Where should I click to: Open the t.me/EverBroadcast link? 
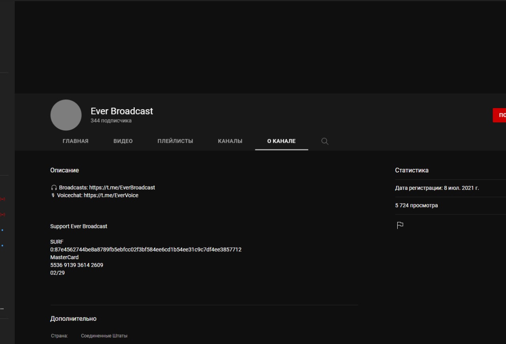[122, 188]
